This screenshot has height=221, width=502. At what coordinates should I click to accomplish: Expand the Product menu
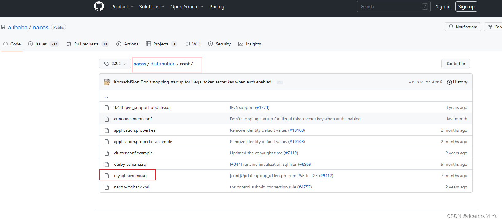[122, 6]
